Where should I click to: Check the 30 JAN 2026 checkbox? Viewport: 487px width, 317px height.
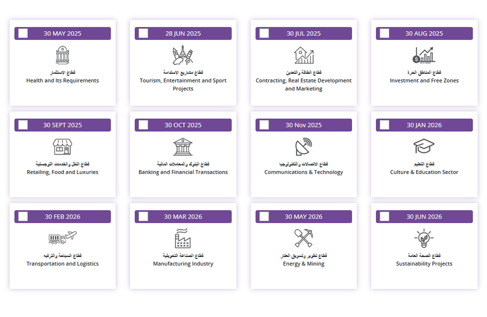coord(385,125)
